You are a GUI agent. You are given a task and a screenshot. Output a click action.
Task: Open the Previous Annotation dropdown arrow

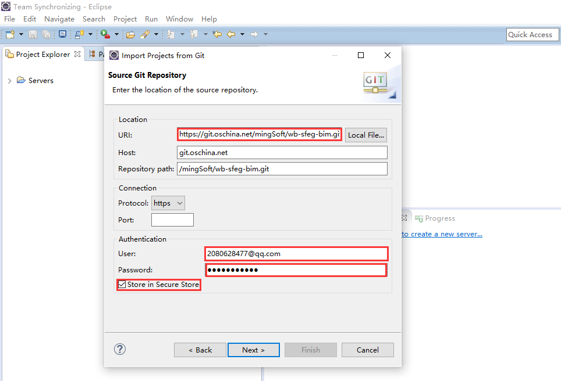(x=205, y=34)
